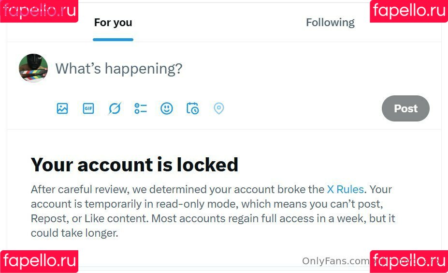The width and height of the screenshot is (448, 273).
Task: Tag a location with the pin icon
Action: pos(219,108)
